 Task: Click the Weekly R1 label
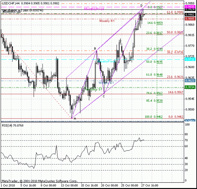coord(107,21)
